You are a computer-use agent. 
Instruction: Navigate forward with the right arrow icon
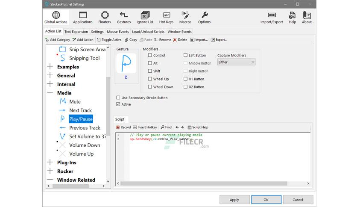(182, 127)
